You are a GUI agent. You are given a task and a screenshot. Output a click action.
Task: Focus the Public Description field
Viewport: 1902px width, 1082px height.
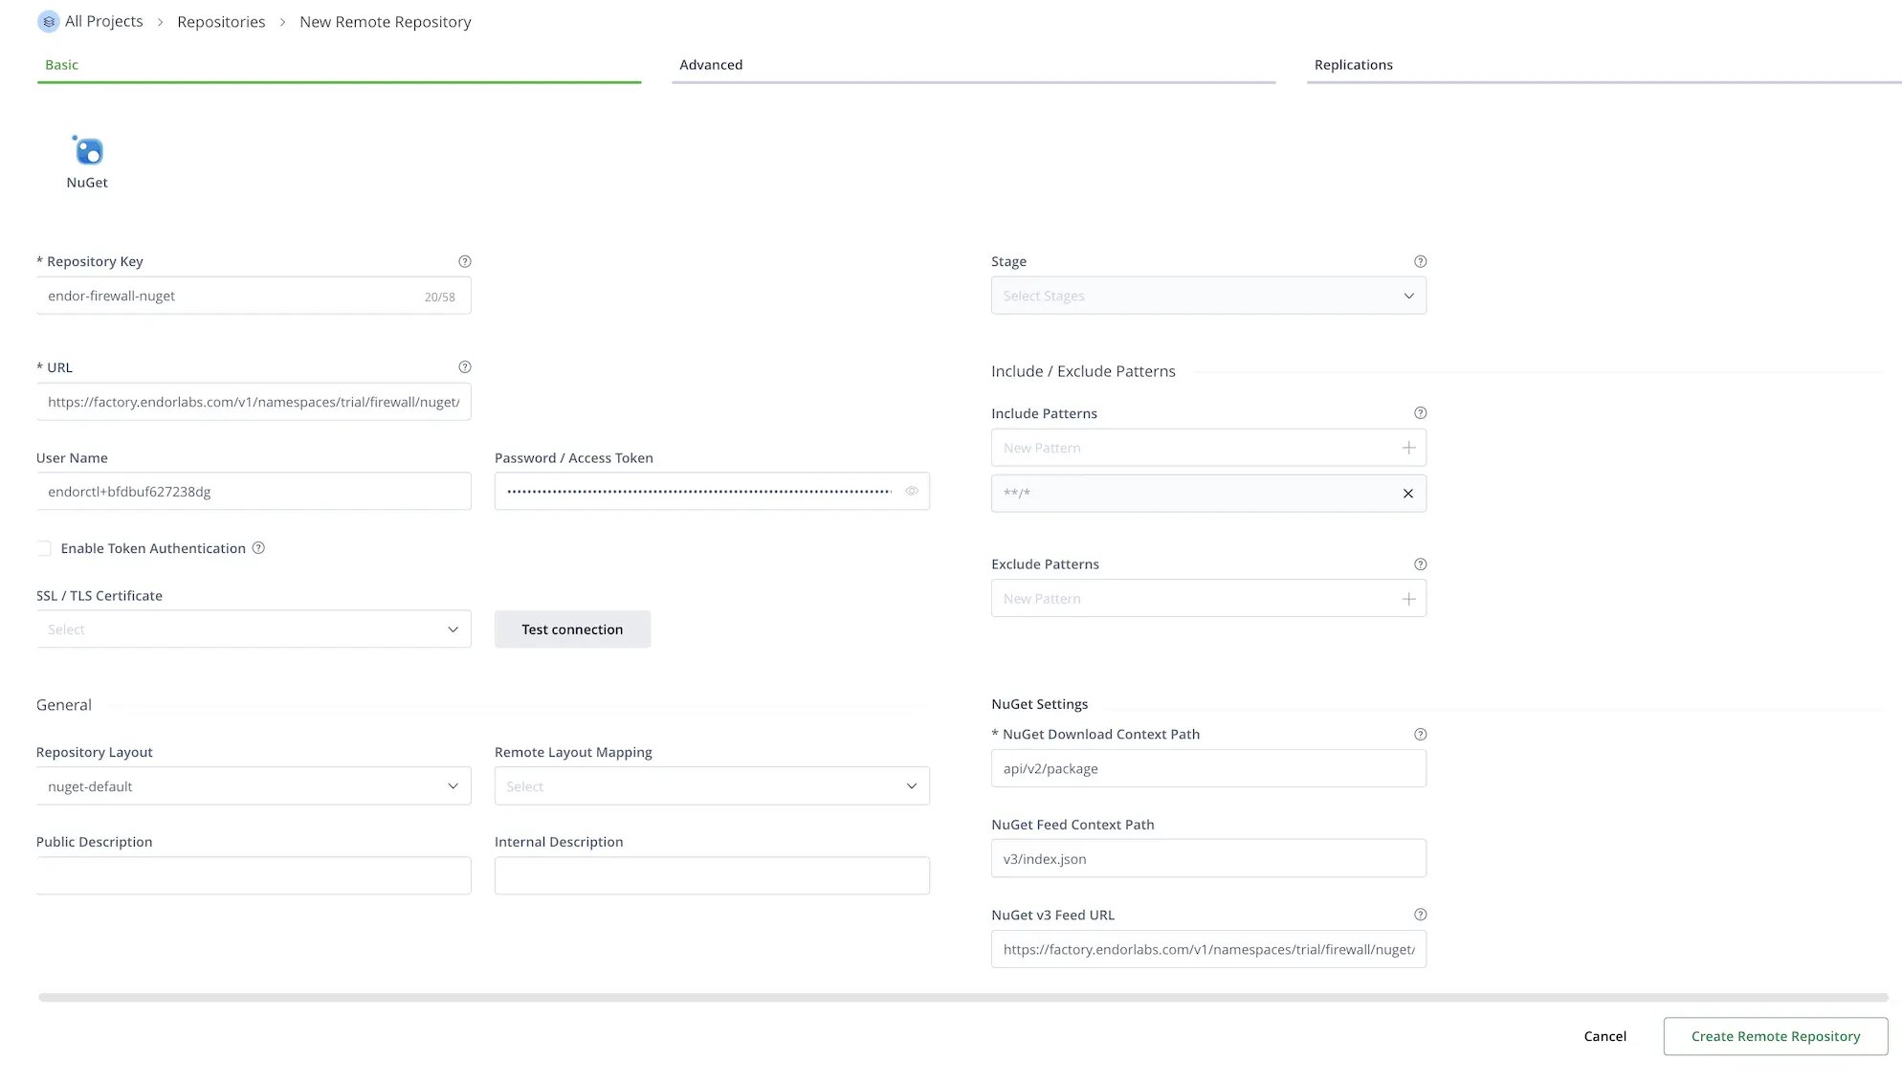[x=254, y=875]
